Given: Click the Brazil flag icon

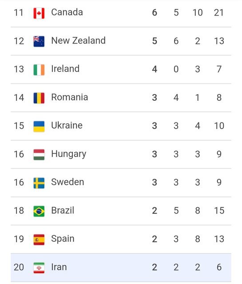Looking at the screenshot, I should coord(39,211).
